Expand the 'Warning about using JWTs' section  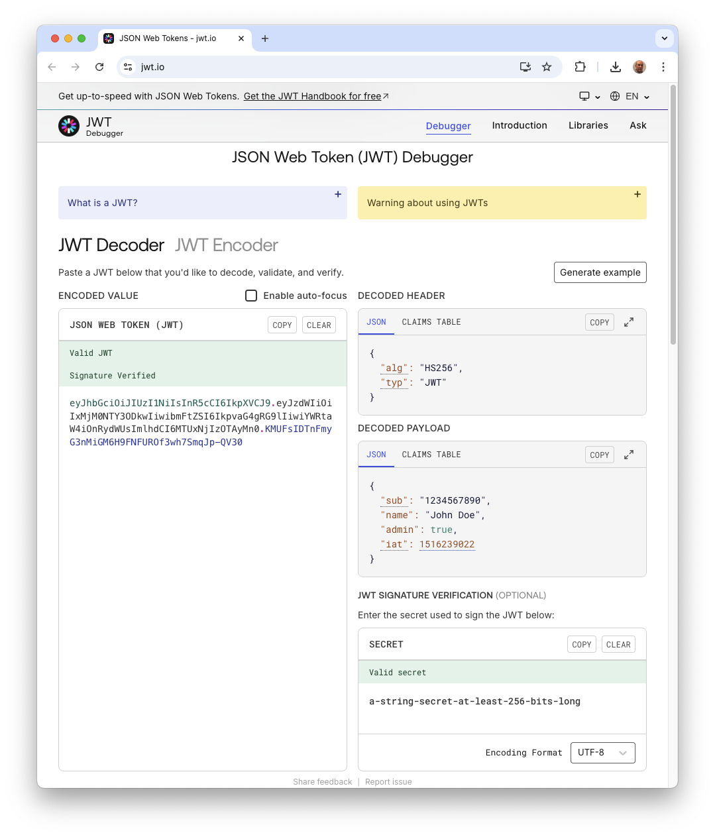click(x=502, y=203)
